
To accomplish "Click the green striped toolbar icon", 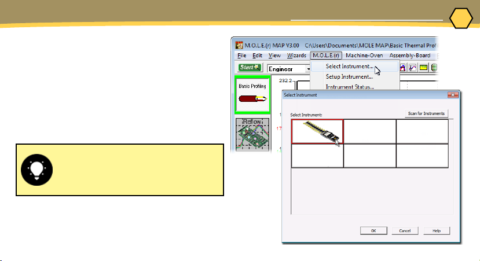I will pos(434,68).
